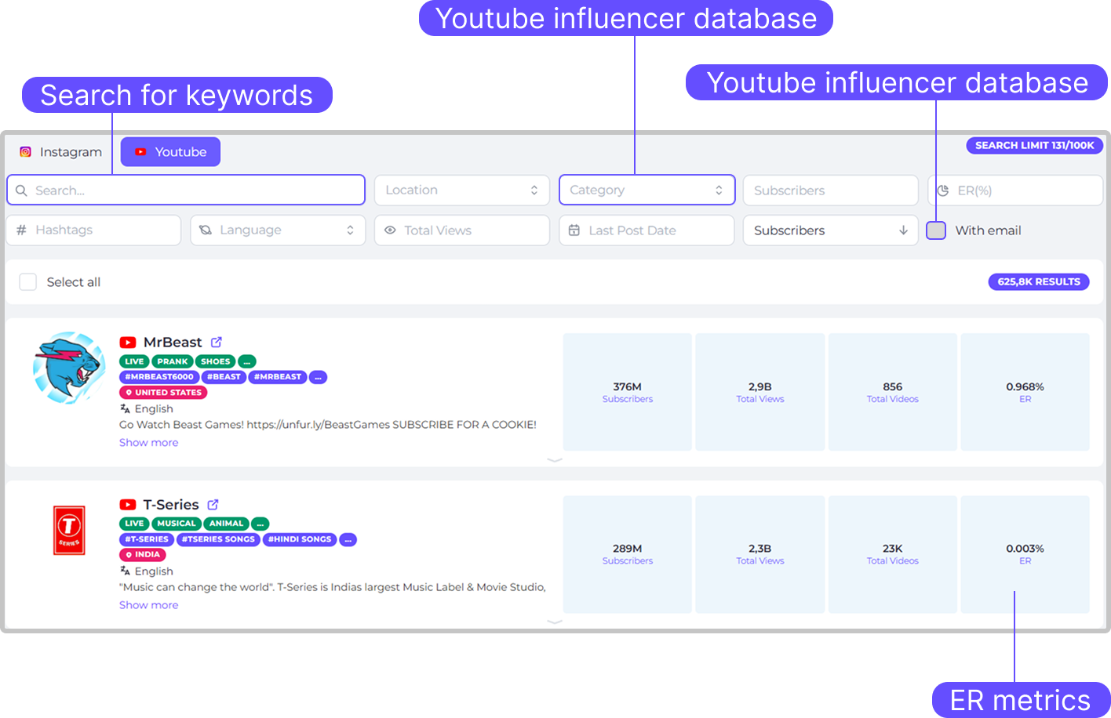Click T-Series 2,3B Total Views card
1111x718 pixels.
[x=760, y=554]
